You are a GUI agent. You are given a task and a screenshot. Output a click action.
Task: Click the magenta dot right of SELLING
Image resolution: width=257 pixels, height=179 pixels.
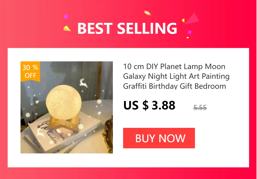pos(190,32)
